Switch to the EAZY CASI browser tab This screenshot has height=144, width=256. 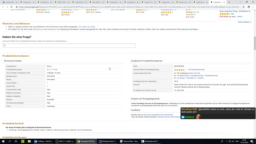tap(61, 2)
